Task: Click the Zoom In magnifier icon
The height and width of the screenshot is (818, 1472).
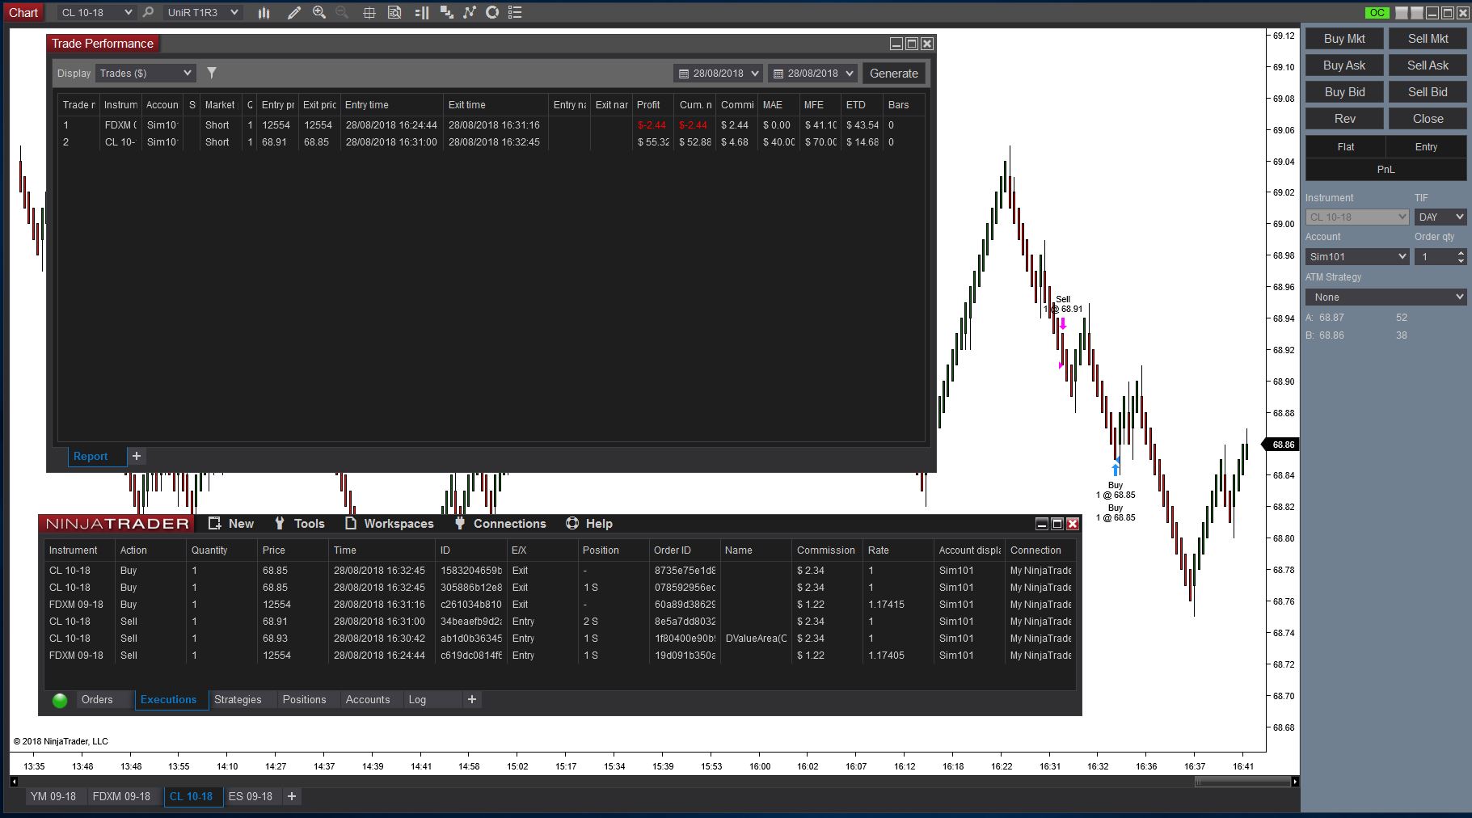Action: click(319, 13)
